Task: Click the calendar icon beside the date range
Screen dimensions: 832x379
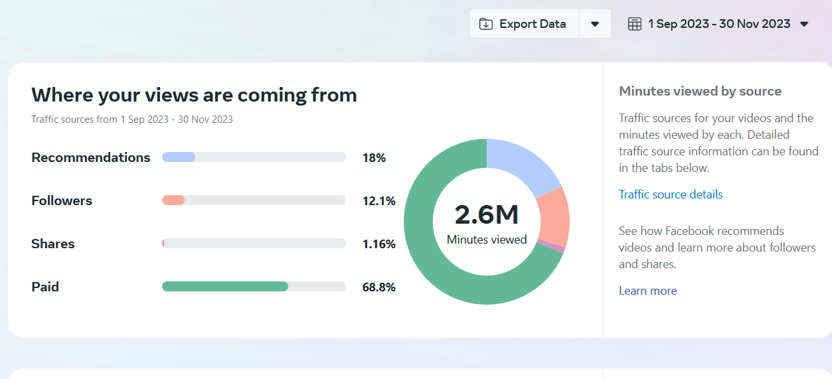Action: [x=635, y=24]
